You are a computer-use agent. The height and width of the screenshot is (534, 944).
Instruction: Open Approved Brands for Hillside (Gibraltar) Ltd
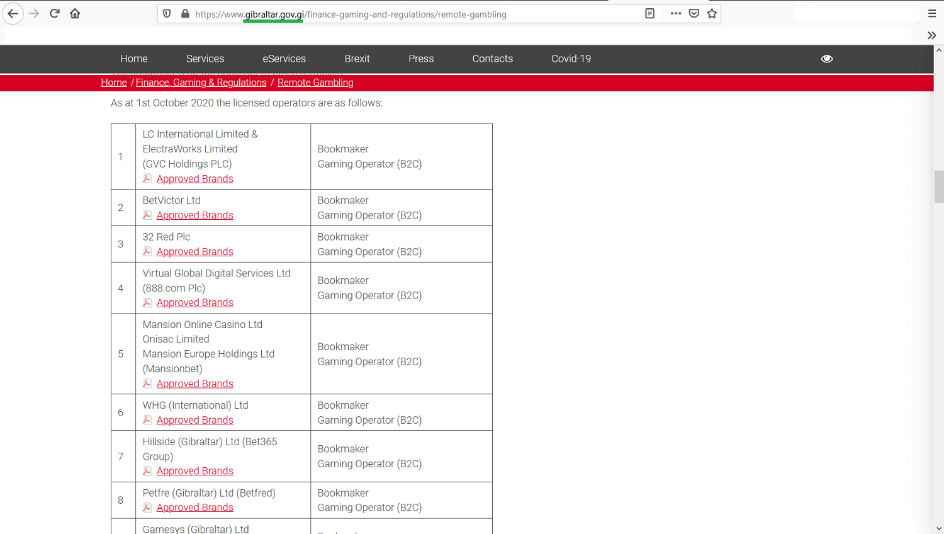[195, 471]
